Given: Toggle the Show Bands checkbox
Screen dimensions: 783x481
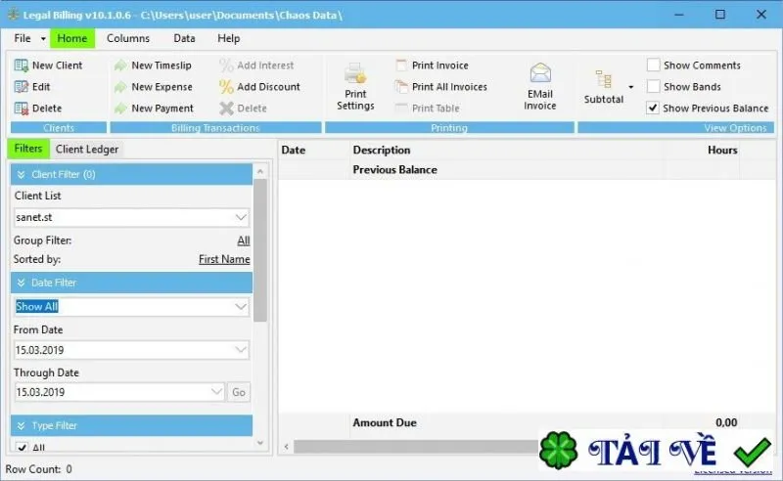Looking at the screenshot, I should point(653,86).
